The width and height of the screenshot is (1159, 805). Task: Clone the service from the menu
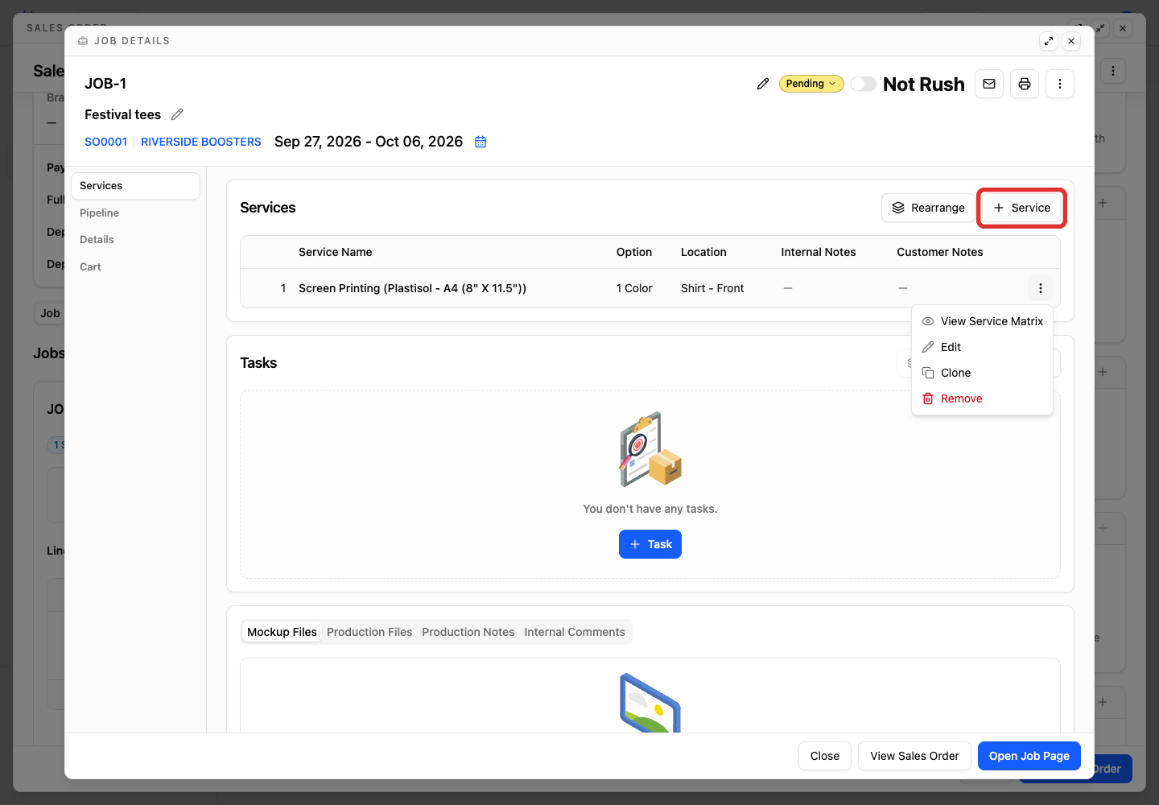coord(982,373)
